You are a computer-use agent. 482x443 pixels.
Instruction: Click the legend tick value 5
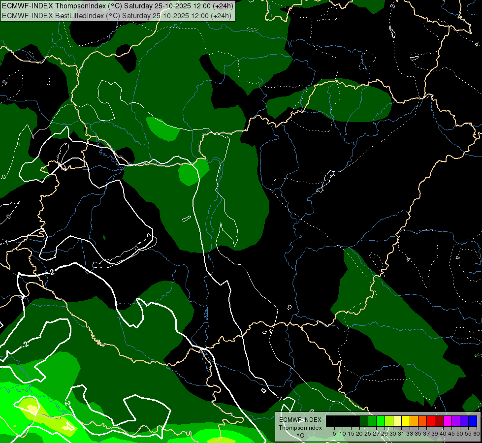(334, 434)
